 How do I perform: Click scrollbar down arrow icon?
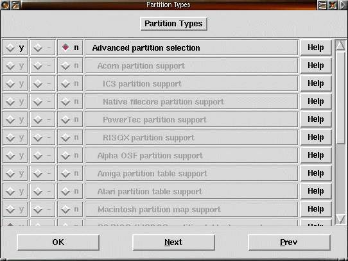(x=340, y=219)
